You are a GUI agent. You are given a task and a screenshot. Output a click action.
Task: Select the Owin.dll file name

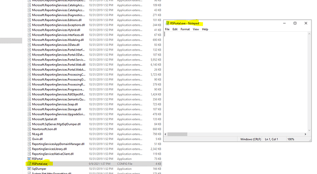point(37,139)
